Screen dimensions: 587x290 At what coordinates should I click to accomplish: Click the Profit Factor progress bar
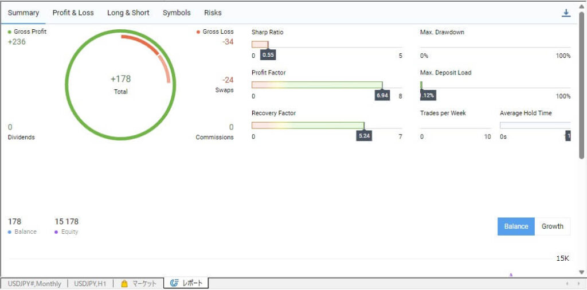pyautogui.click(x=317, y=85)
